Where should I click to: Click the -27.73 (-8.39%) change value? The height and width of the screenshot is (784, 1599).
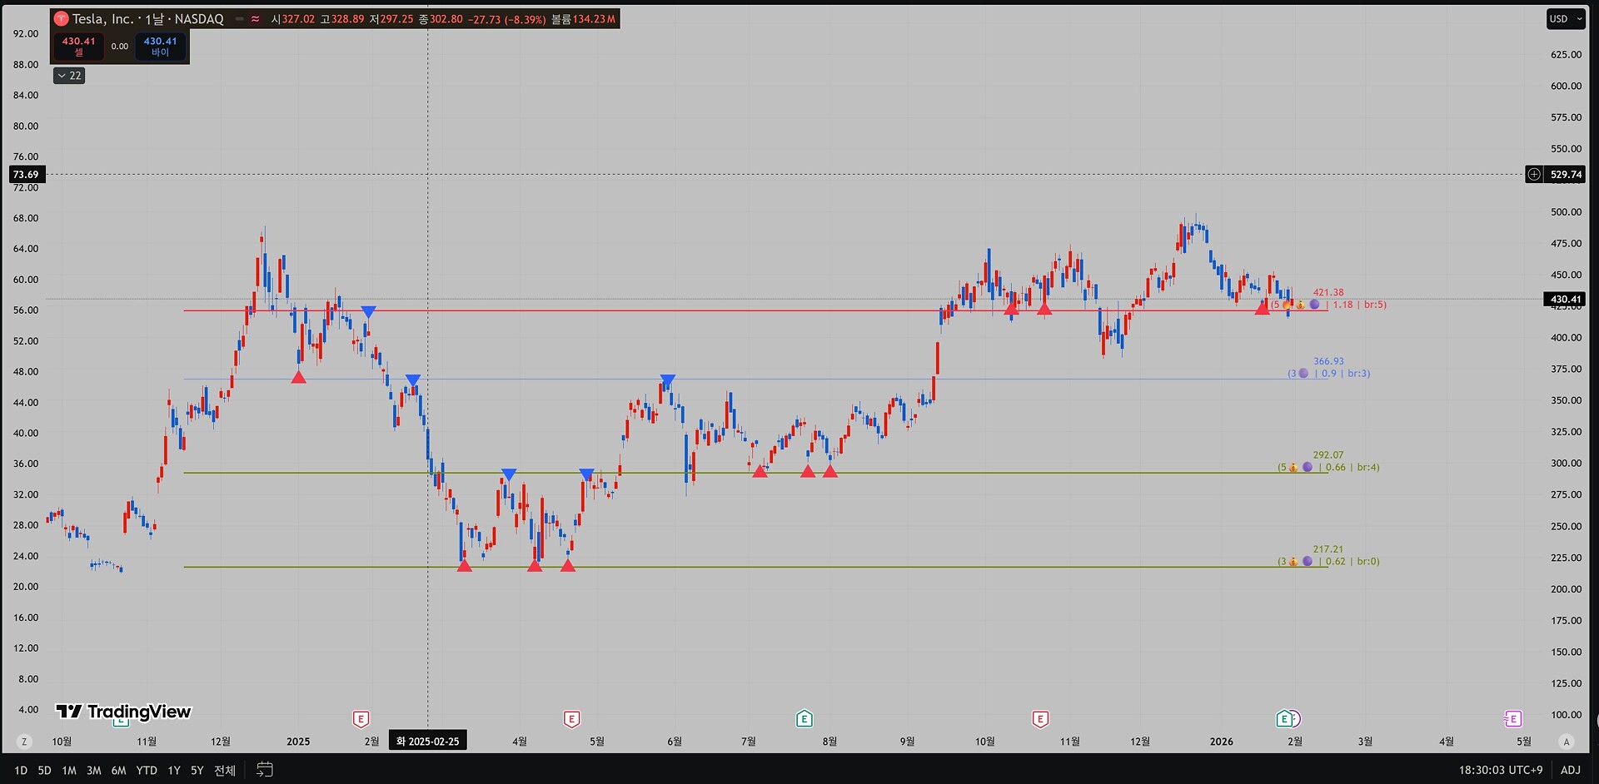(507, 19)
